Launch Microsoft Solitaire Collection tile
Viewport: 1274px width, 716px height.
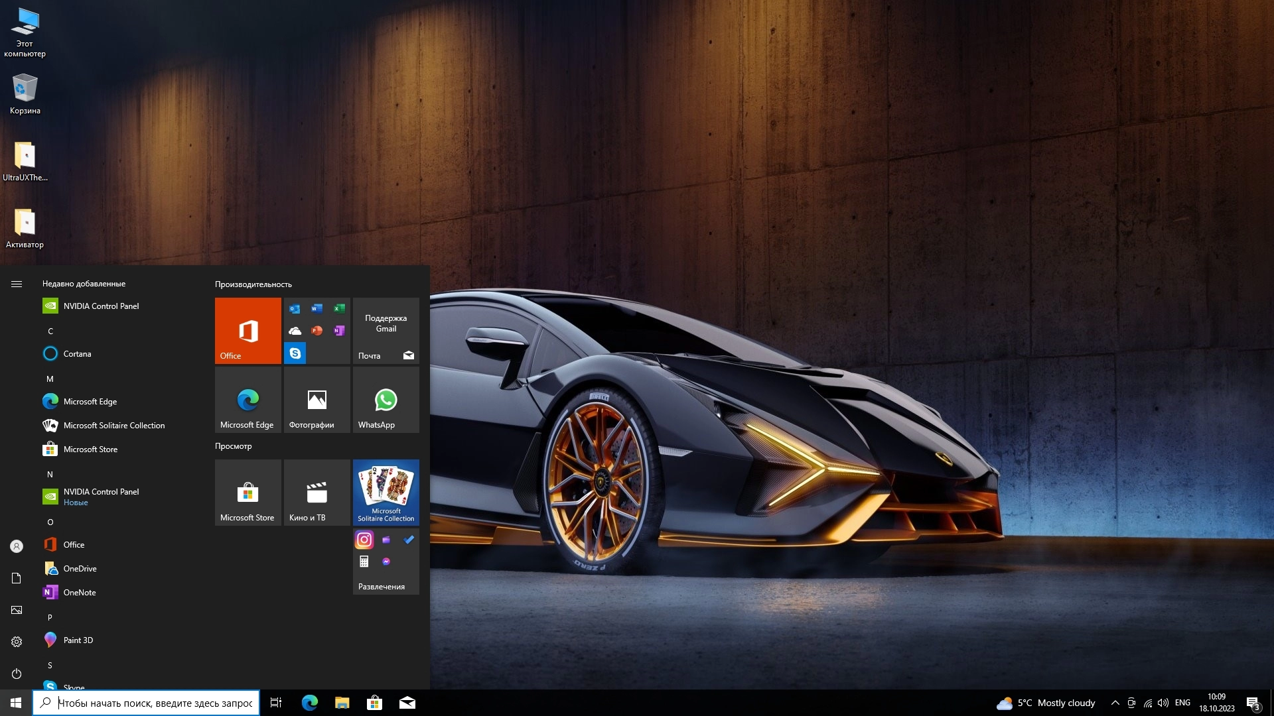pyautogui.click(x=386, y=493)
